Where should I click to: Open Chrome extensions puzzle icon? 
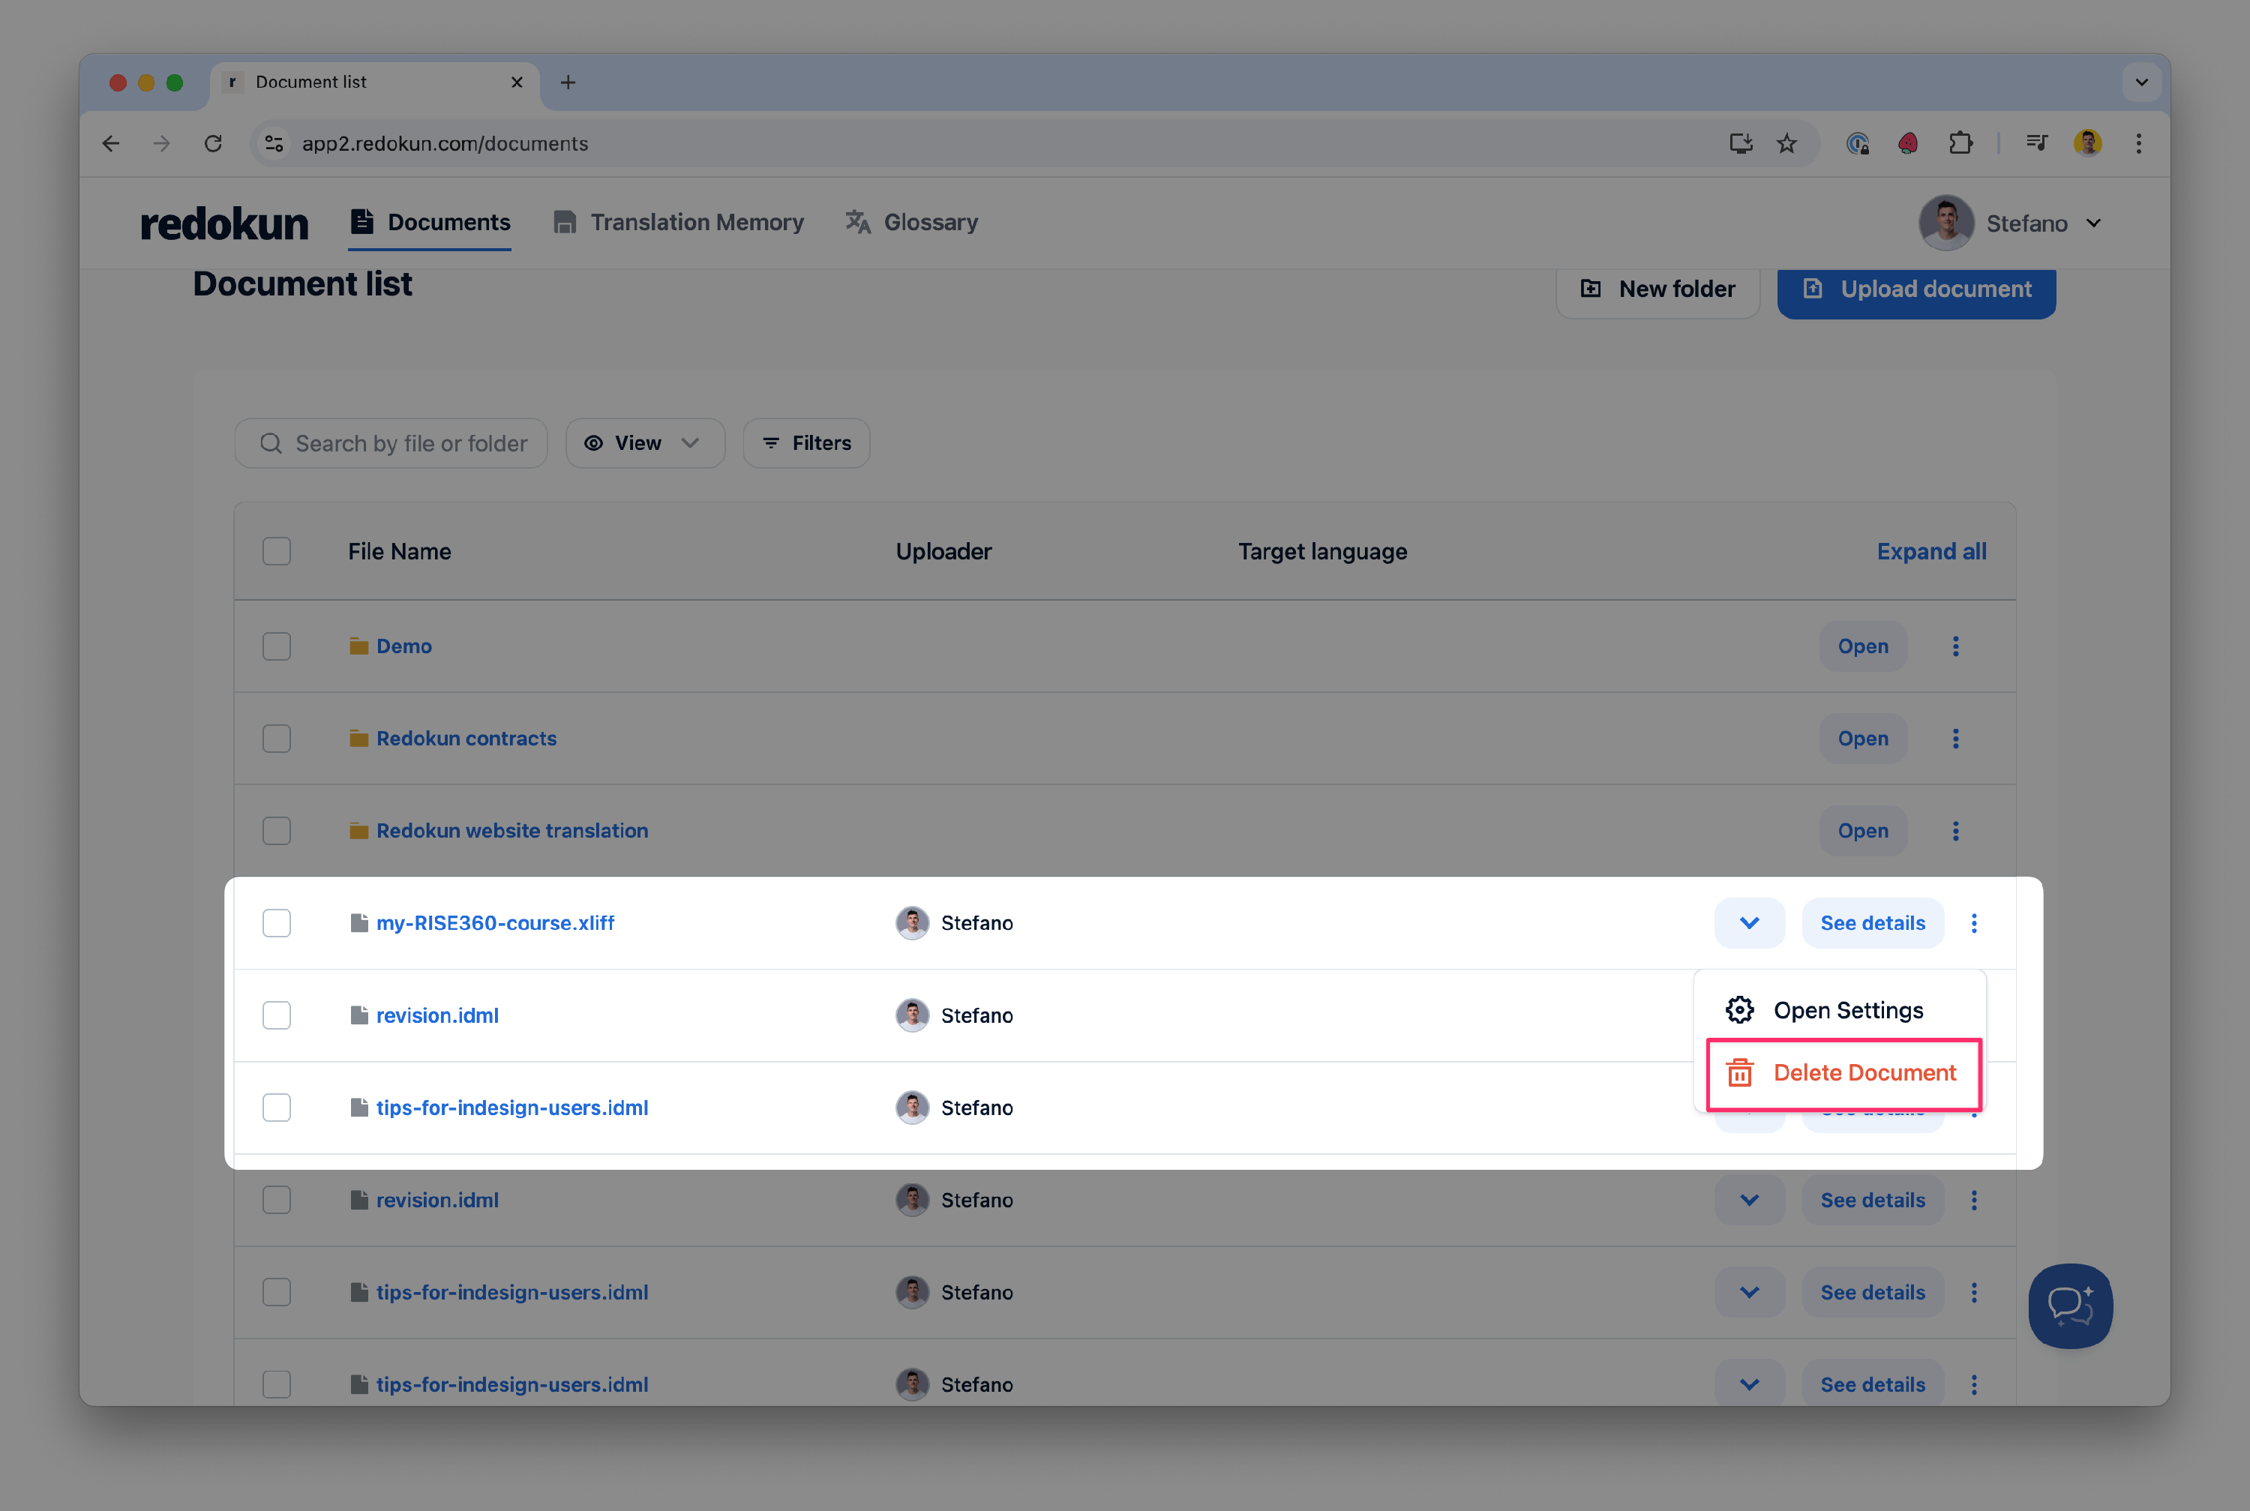pos(1960,143)
